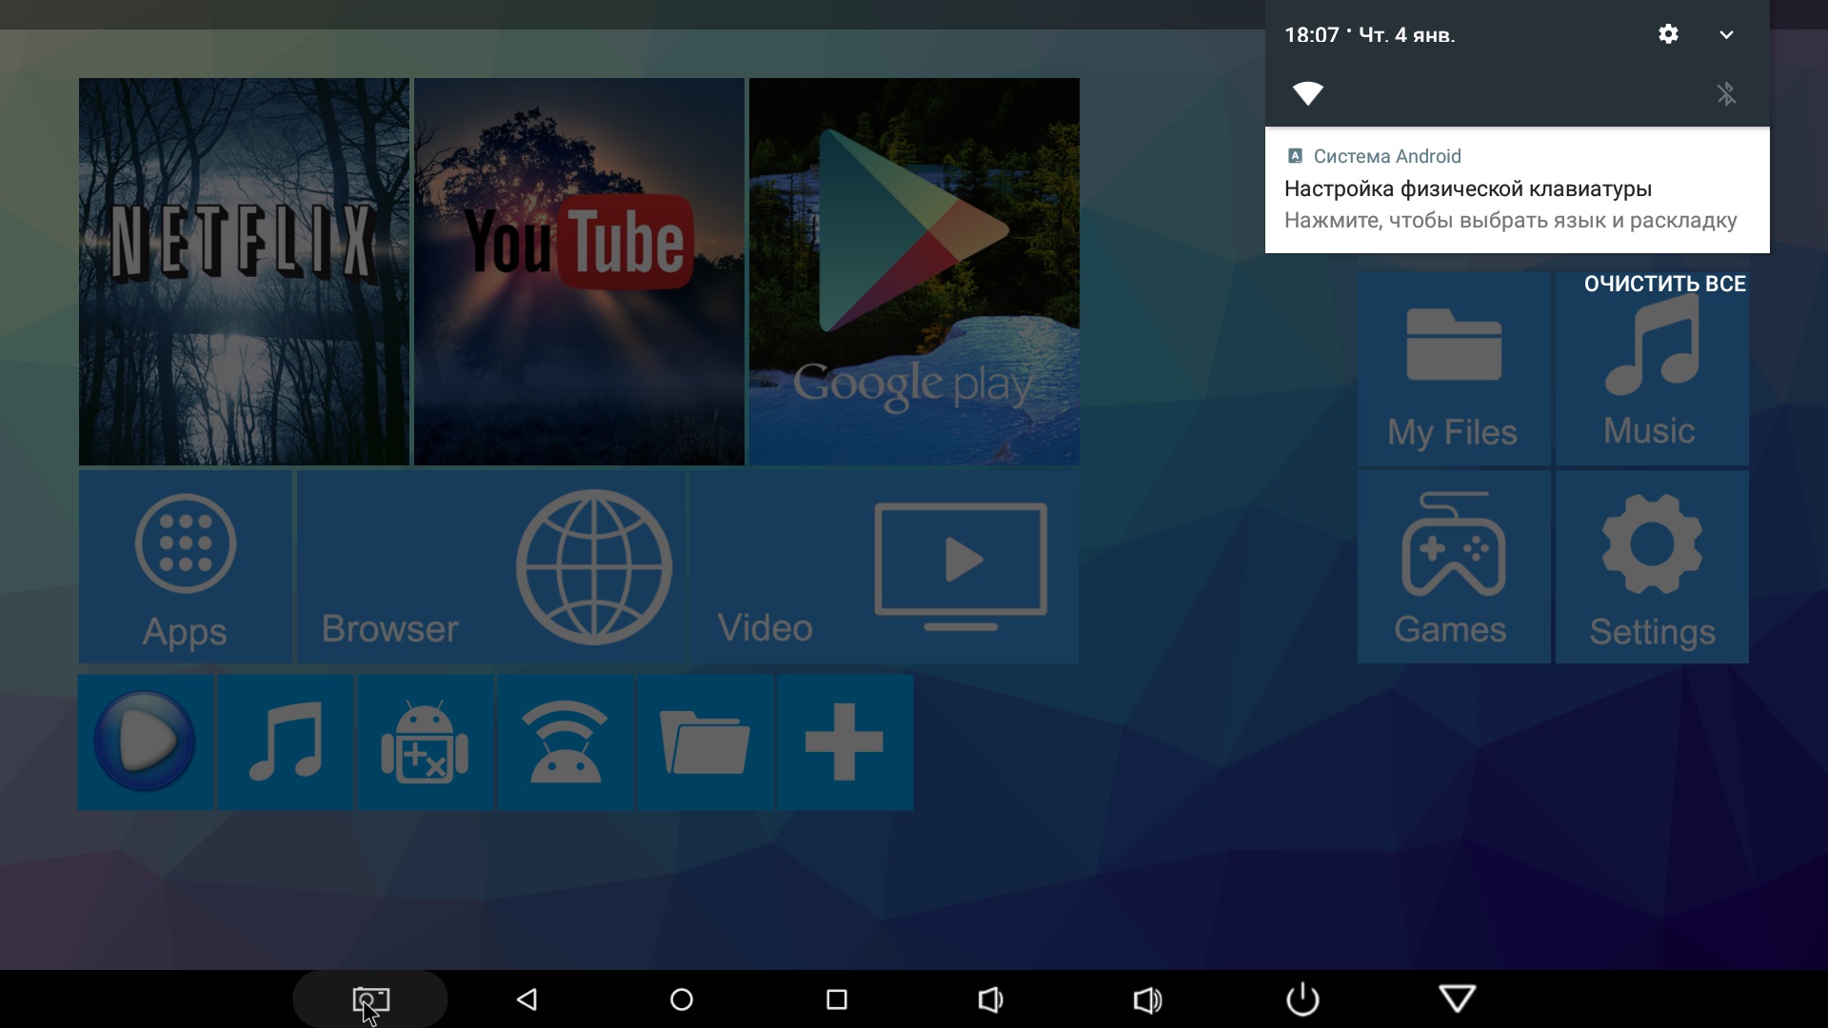Open the Settings gear tile
1828x1028 pixels.
click(x=1652, y=566)
